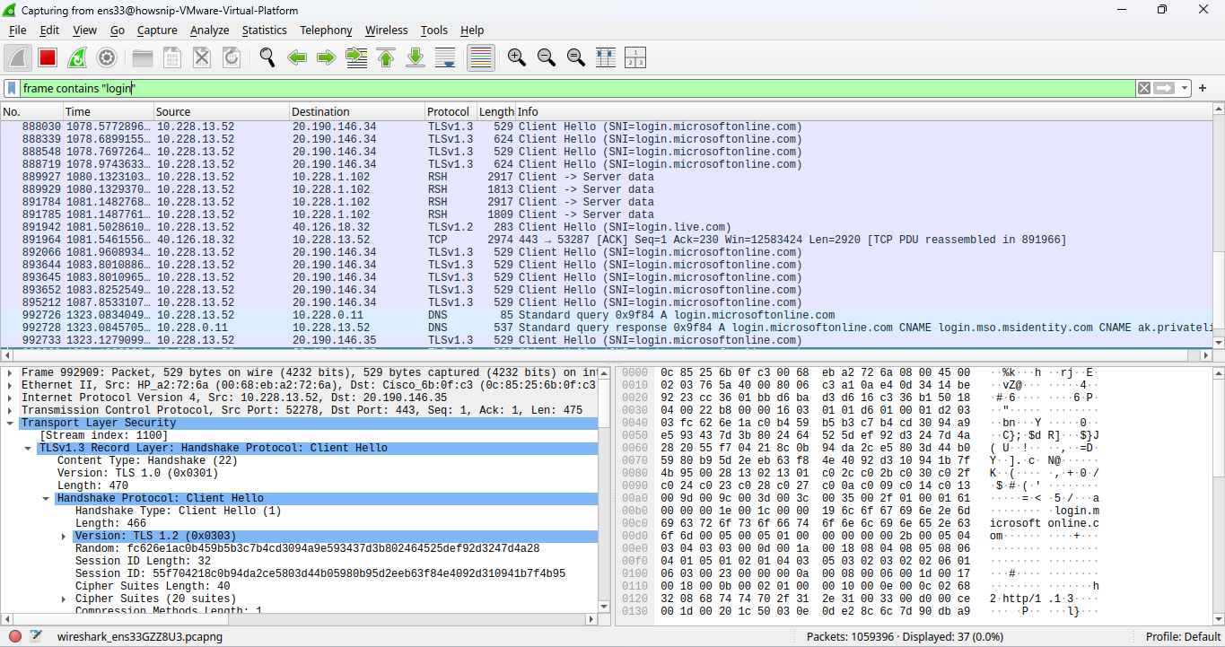1225x647 pixels.
Task: Open the Telephony menu
Action: tap(326, 30)
